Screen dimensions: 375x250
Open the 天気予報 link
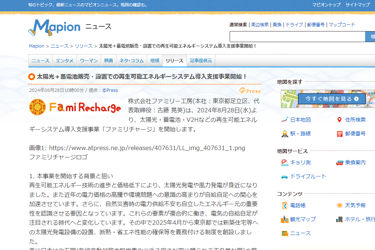pyautogui.click(x=355, y=205)
